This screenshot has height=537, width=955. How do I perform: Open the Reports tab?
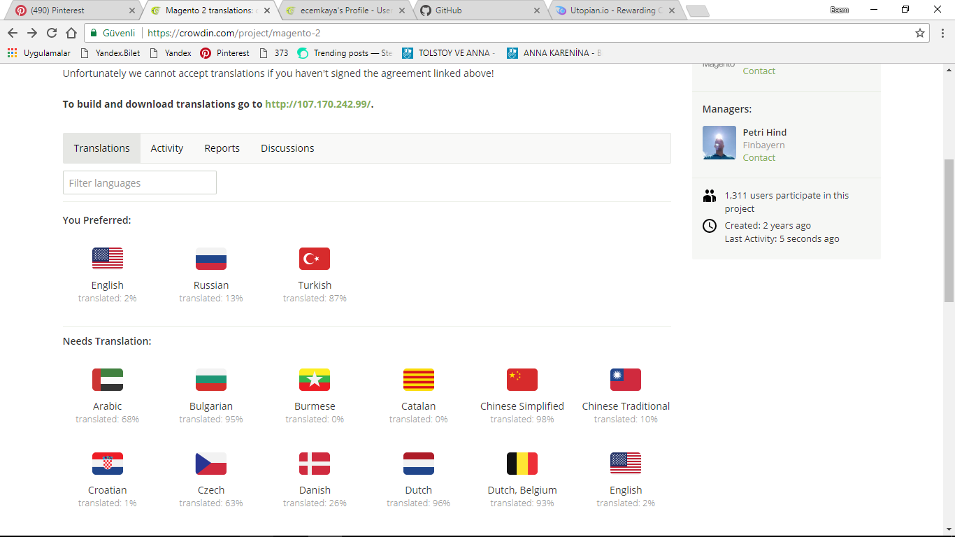tap(222, 148)
